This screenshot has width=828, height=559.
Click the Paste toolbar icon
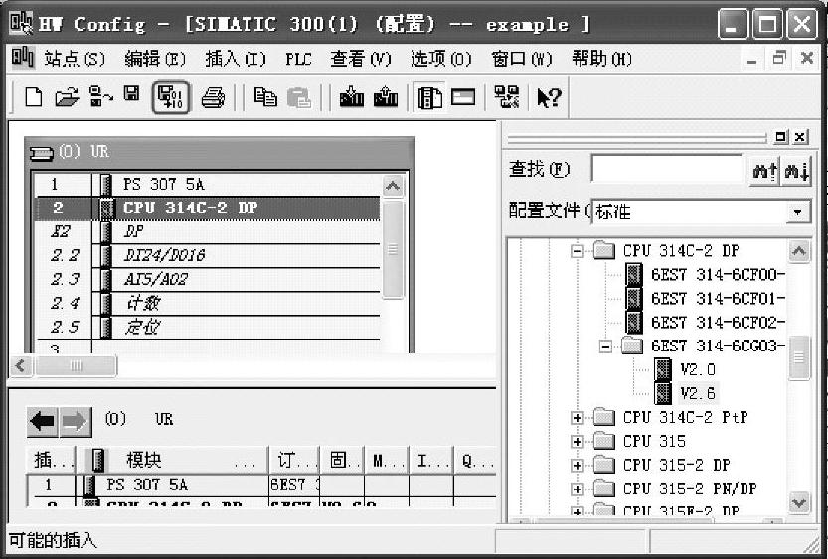pyautogui.click(x=299, y=97)
